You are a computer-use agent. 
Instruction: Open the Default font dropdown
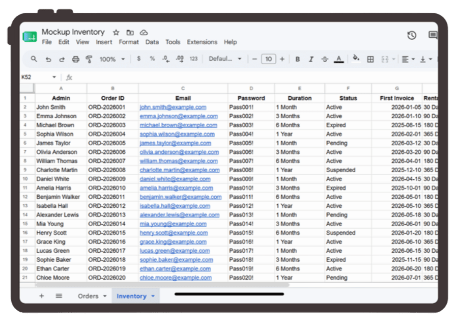tap(225, 59)
